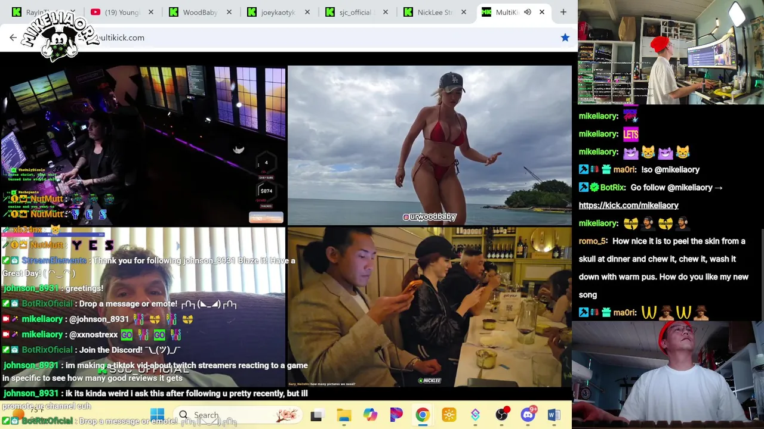Click the Google Chrome taskbar icon

coord(423,415)
